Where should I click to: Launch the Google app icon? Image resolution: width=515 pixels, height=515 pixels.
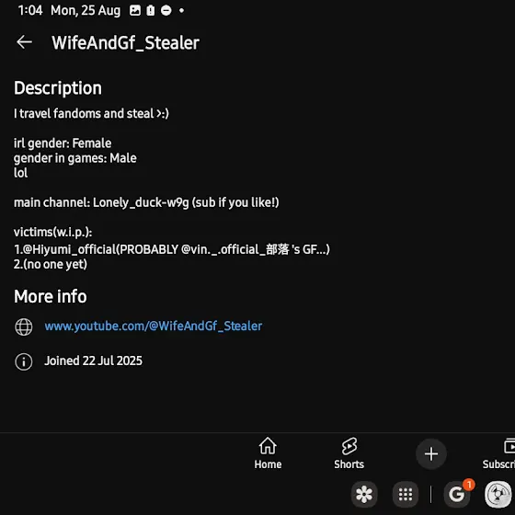[457, 494]
